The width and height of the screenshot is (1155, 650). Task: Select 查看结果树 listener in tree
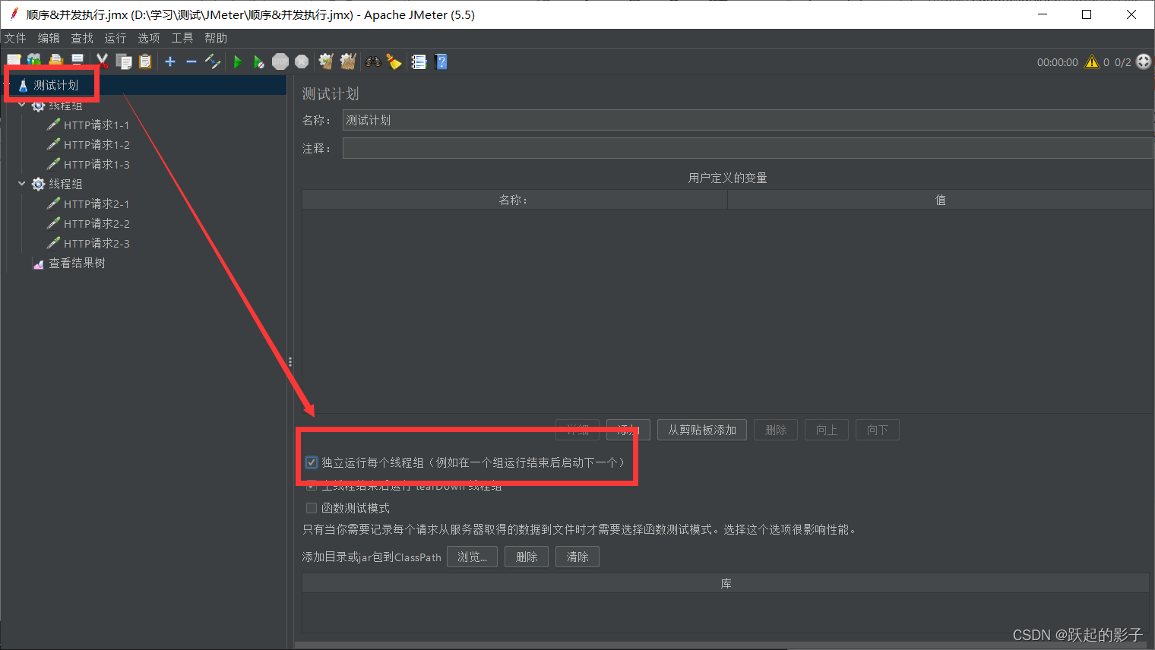coord(77,263)
